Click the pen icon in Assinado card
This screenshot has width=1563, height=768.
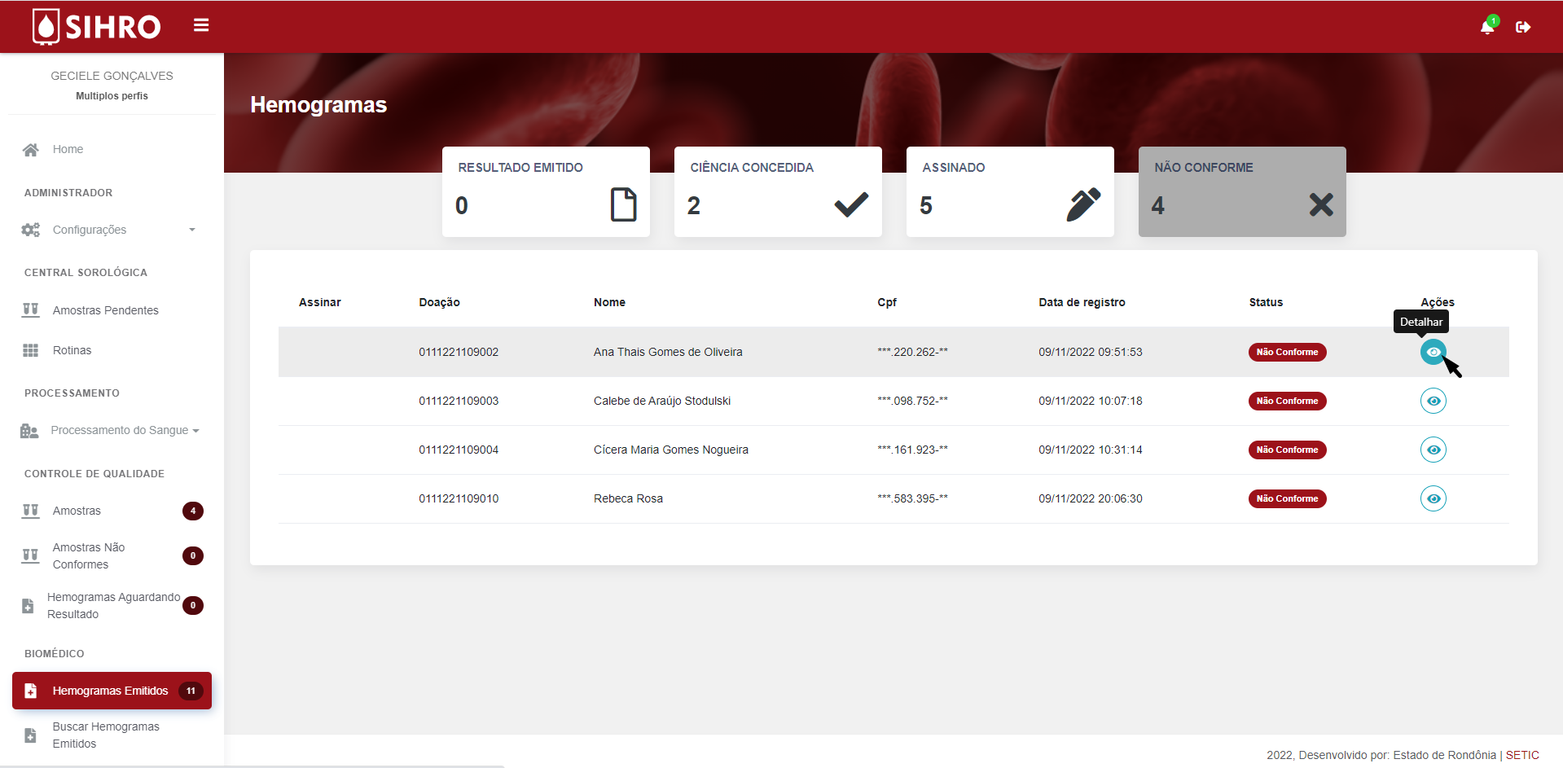tap(1083, 204)
